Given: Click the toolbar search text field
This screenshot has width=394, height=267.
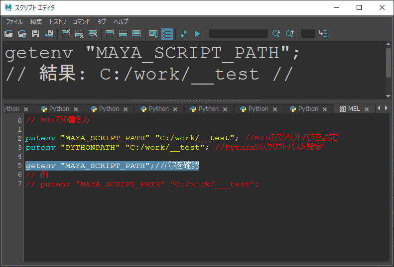Looking at the screenshot, I should (239, 33).
